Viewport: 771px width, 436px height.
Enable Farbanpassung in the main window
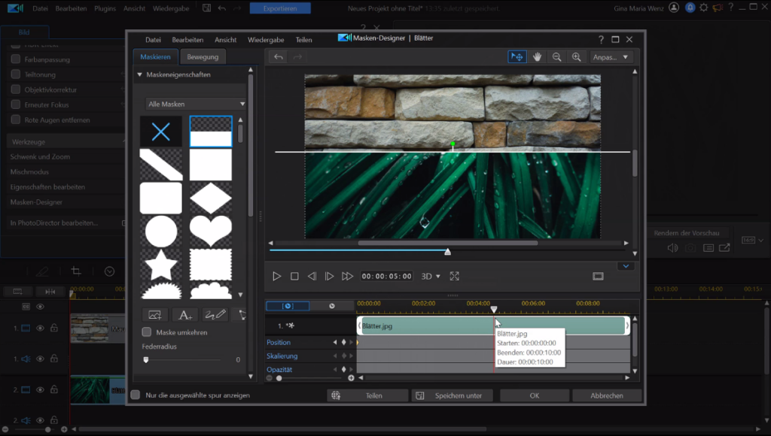(16, 59)
